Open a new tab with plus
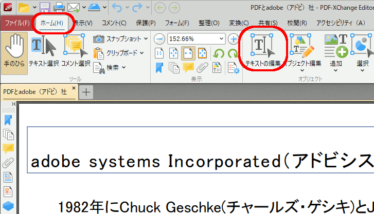 pos(86,92)
